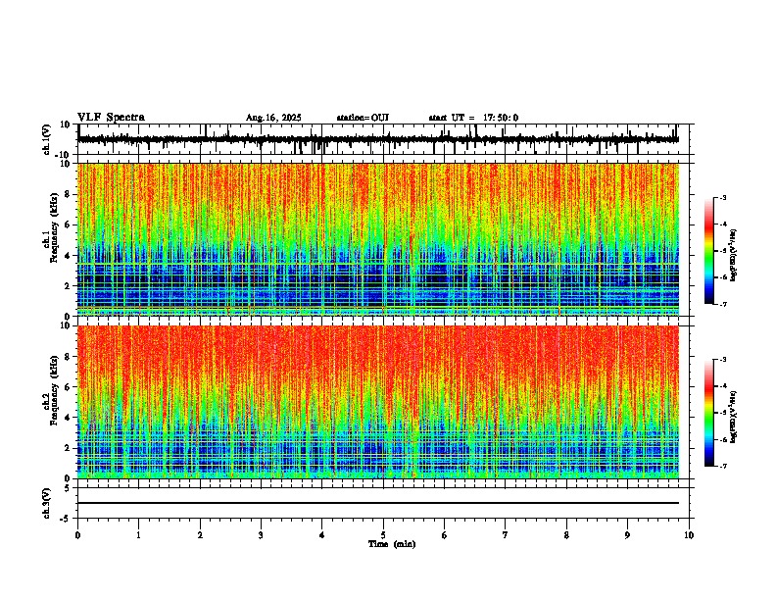Click inside the ch.1 waveform panel

(383, 139)
